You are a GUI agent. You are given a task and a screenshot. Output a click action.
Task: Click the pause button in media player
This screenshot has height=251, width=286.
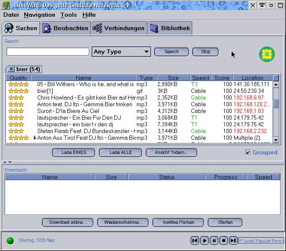[214, 241]
